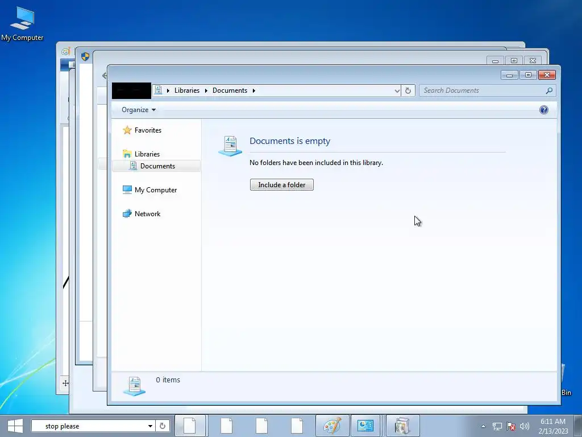Expand the arrow before Libraries breadcrumb
582x437 pixels.
tap(168, 90)
